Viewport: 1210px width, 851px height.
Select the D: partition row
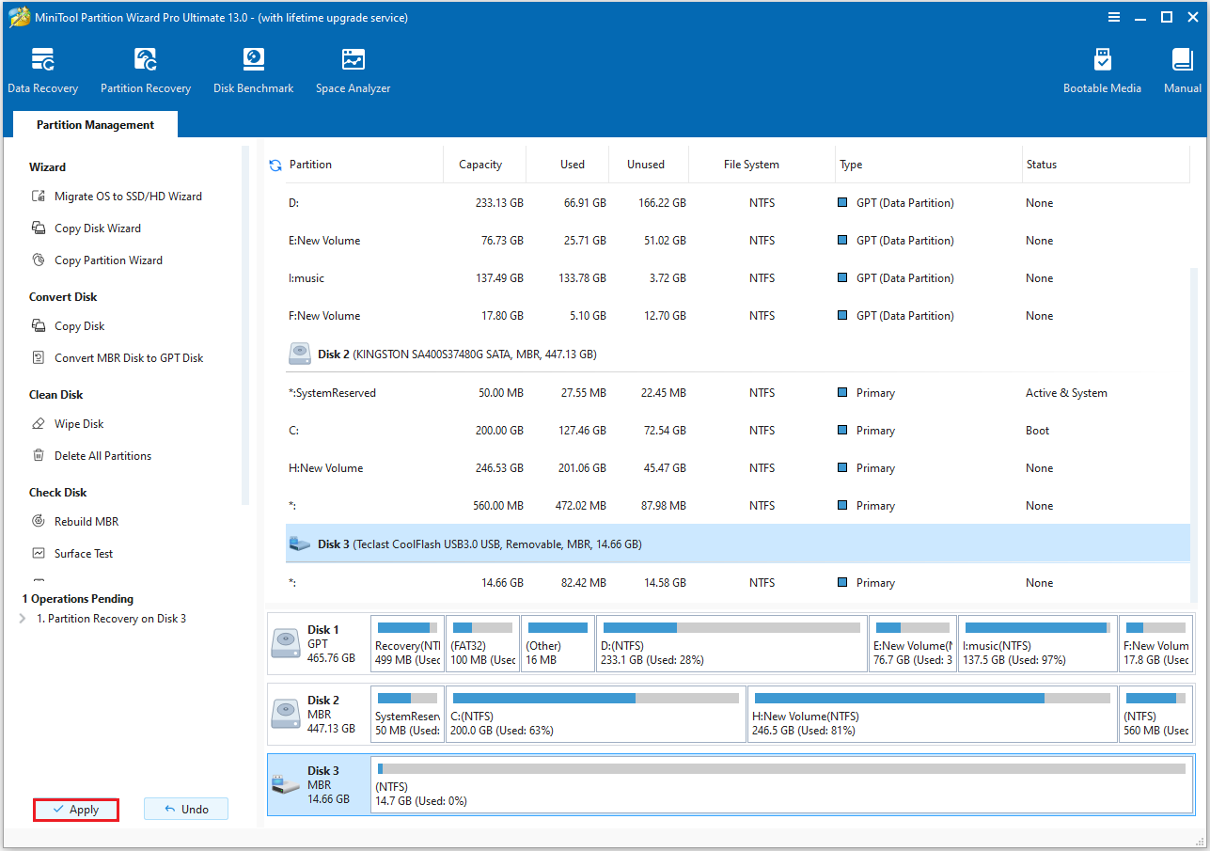(x=738, y=203)
